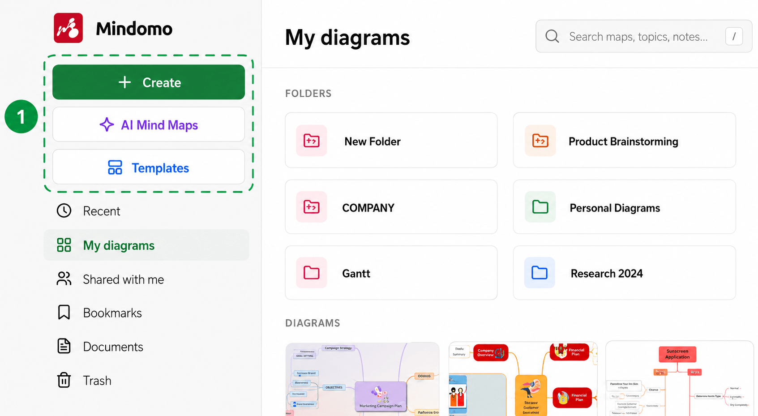Select My diagrams in the sidebar

click(x=146, y=245)
